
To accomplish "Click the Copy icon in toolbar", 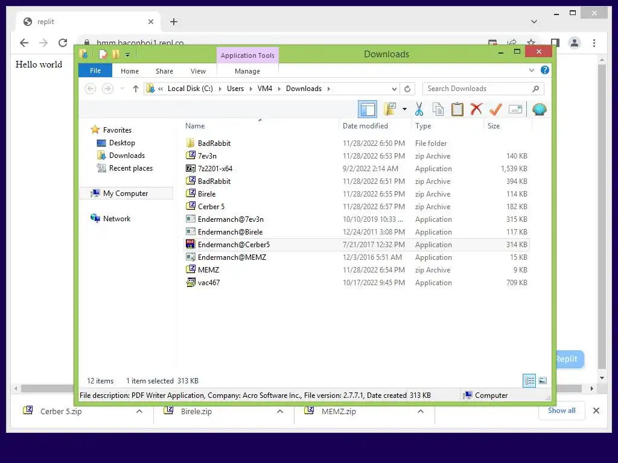I will (438, 109).
